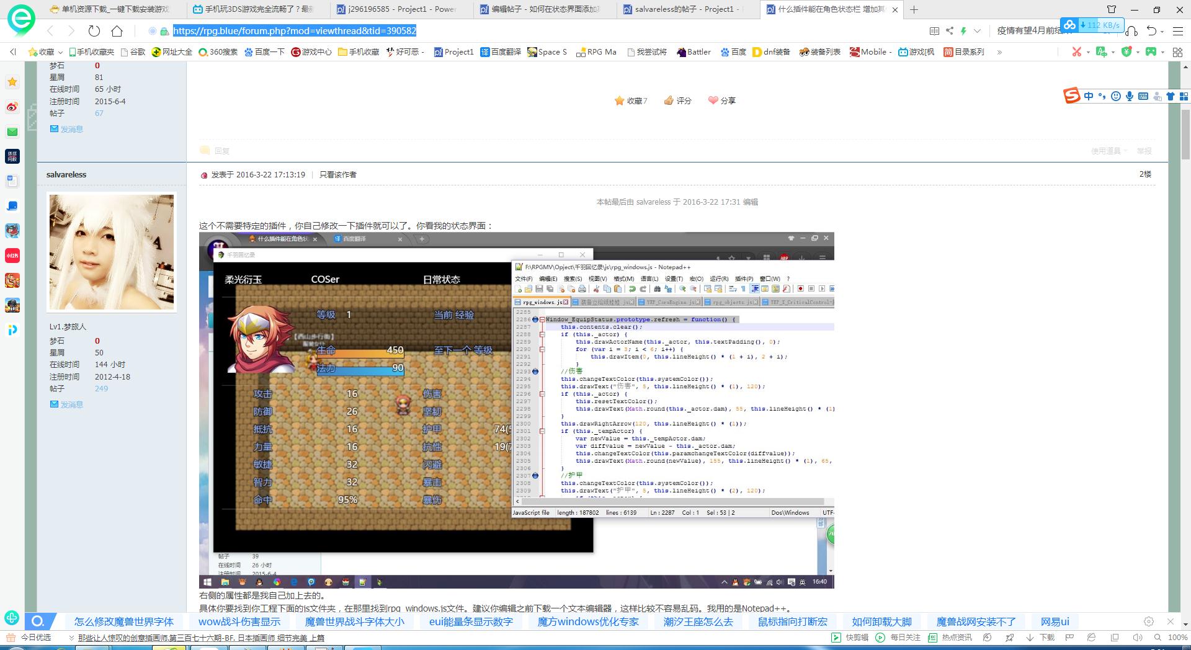1191x650 pixels.
Task: Click '下载' downloads in status bar
Action: (1040, 638)
